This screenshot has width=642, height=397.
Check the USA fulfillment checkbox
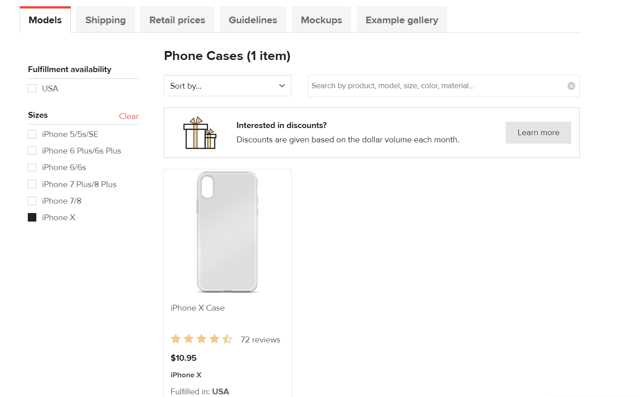(x=32, y=89)
